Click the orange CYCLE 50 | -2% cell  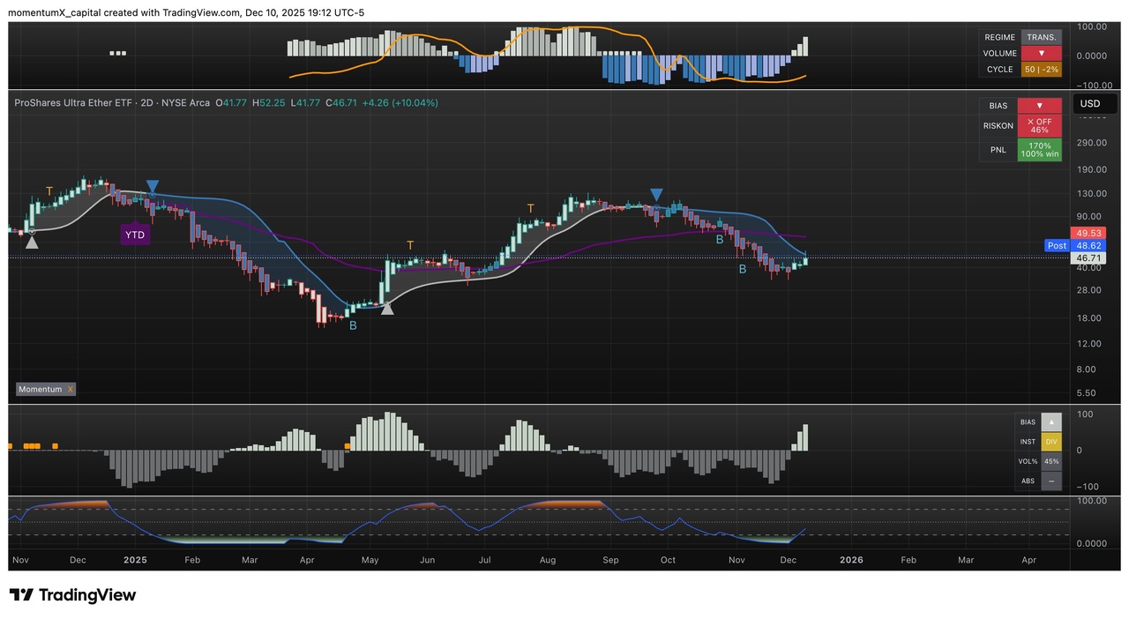point(1041,69)
